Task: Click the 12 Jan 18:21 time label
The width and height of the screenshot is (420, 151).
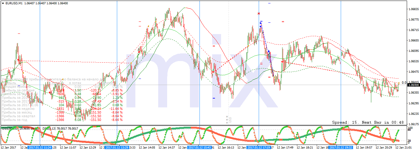Action: (305, 148)
